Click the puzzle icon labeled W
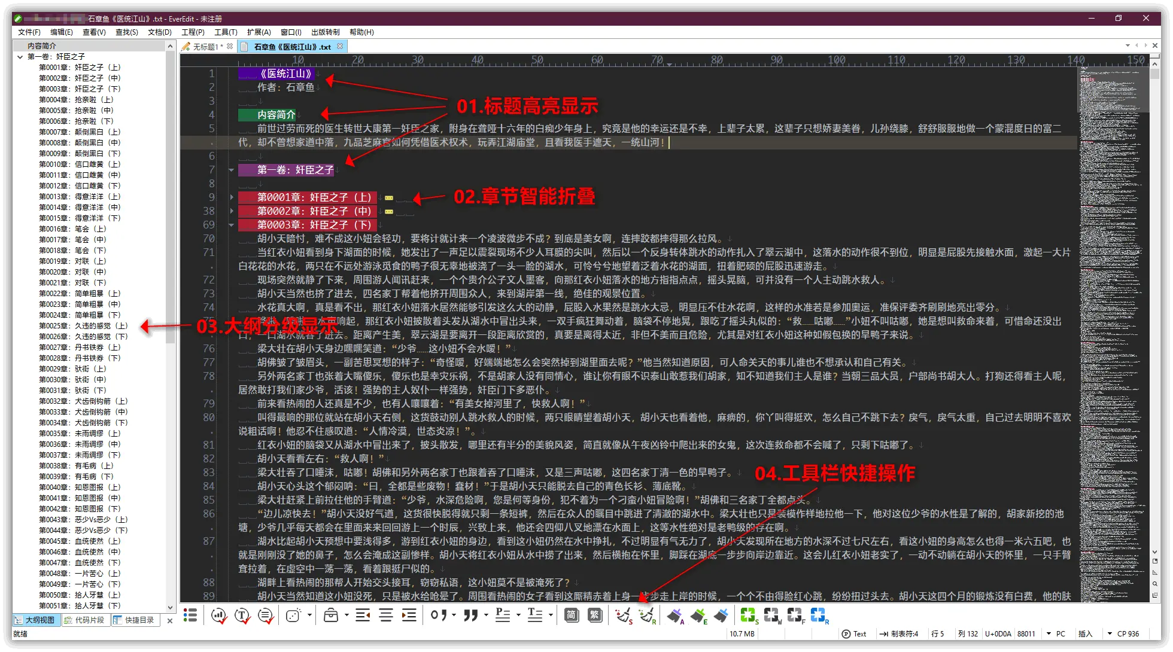This screenshot has width=1173, height=652. click(x=772, y=616)
